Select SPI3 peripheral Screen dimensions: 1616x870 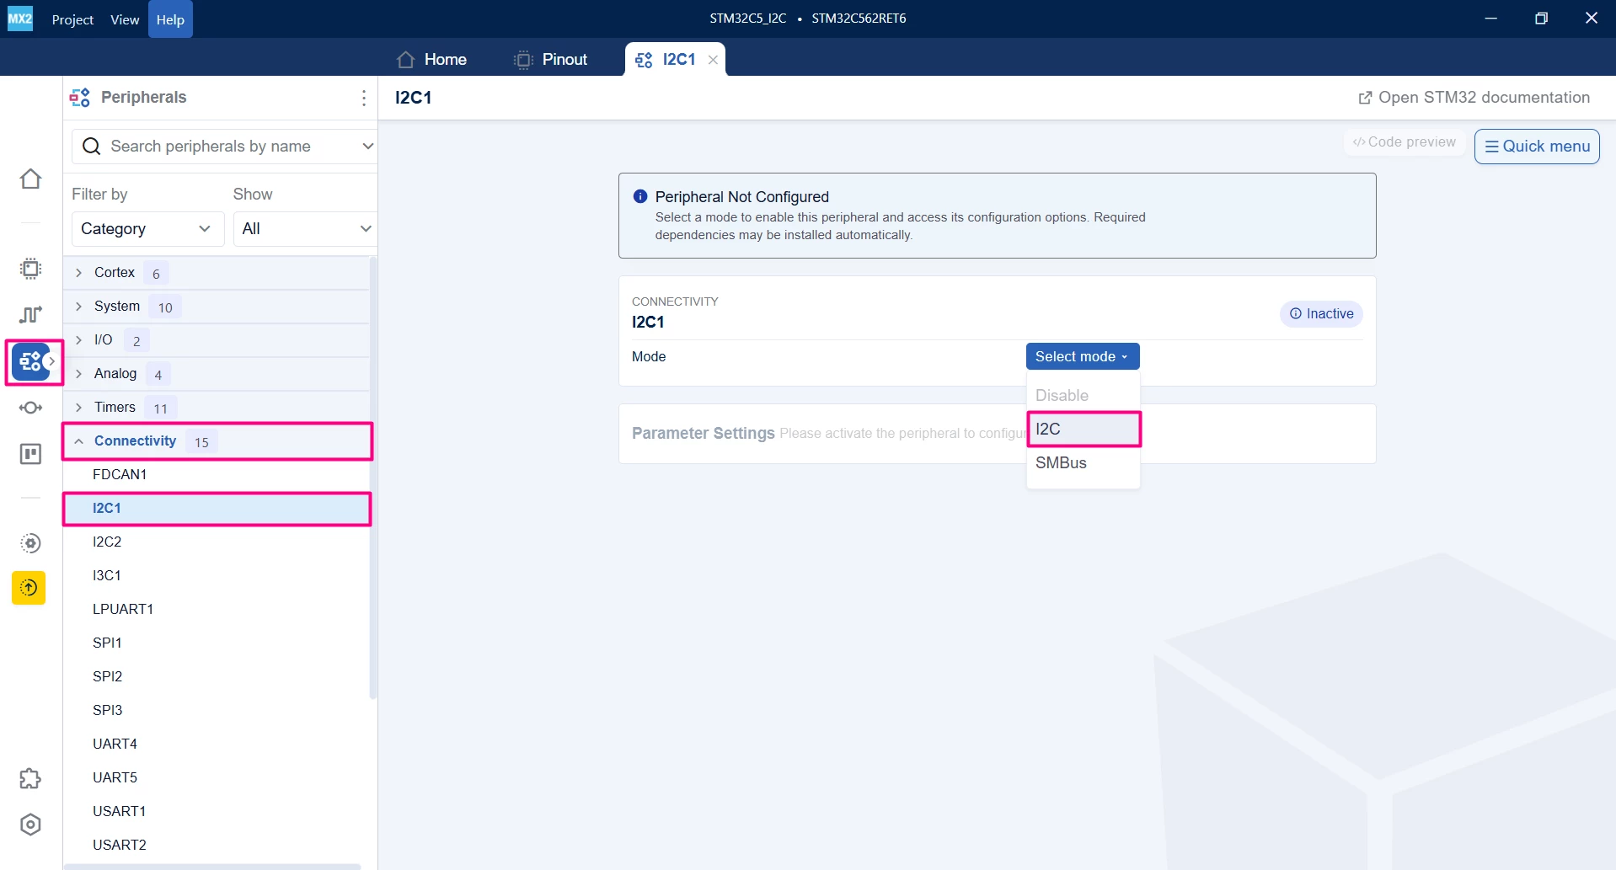(217, 711)
